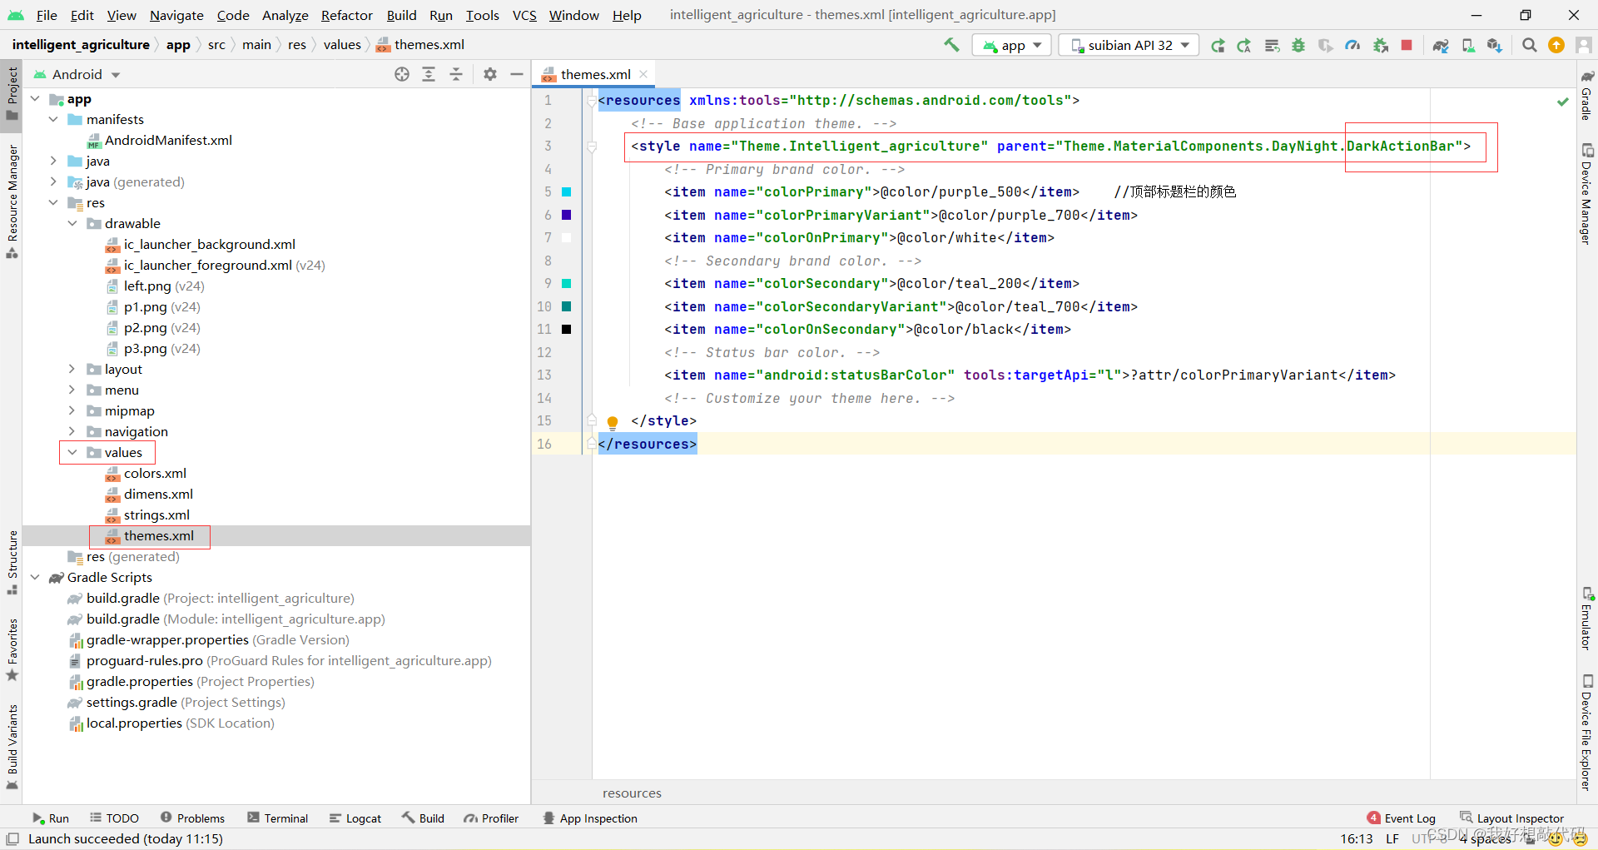Click the purple_500 color swatch on line 5
This screenshot has width=1598, height=850.
coord(567,192)
